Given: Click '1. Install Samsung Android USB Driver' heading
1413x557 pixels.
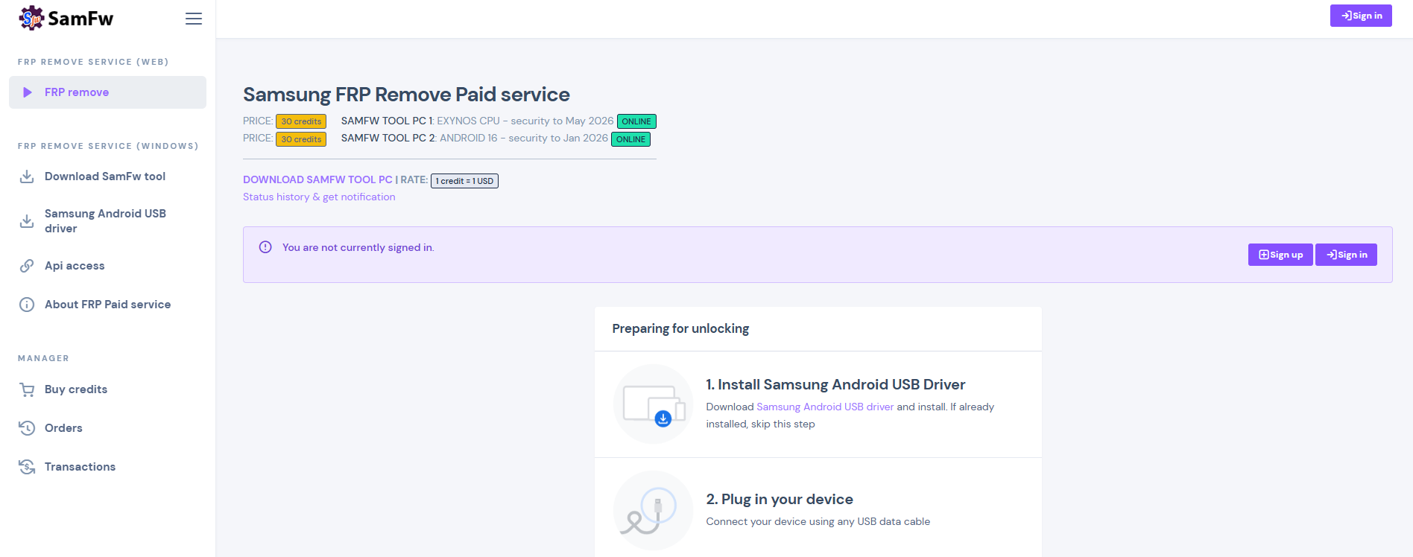Looking at the screenshot, I should (835, 384).
